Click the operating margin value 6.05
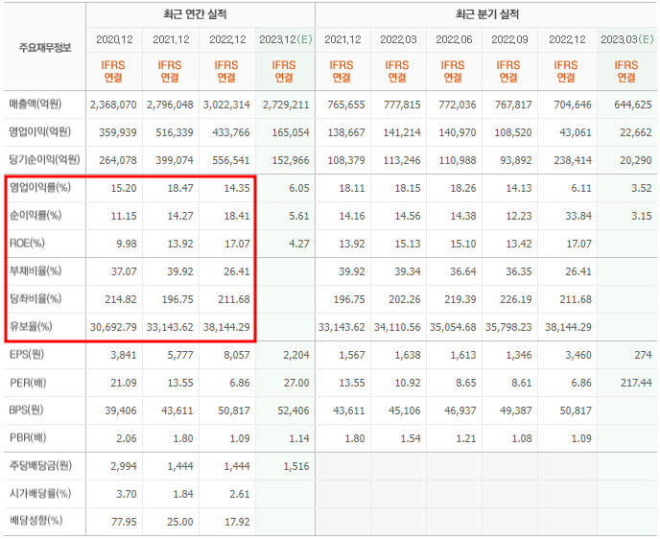This screenshot has width=660, height=539. tap(299, 188)
